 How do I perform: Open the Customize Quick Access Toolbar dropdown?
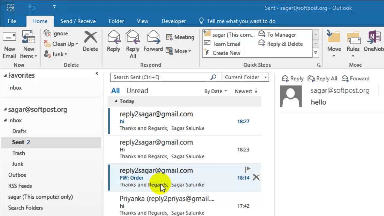[x=54, y=7]
